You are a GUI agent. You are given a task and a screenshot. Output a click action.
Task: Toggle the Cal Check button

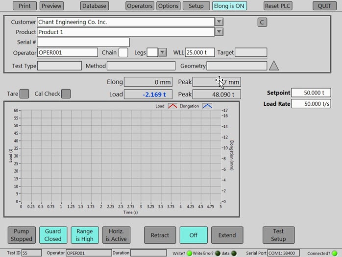66,93
